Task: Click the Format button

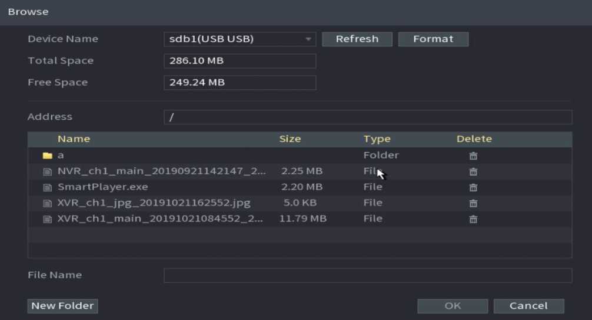Action: coord(433,39)
